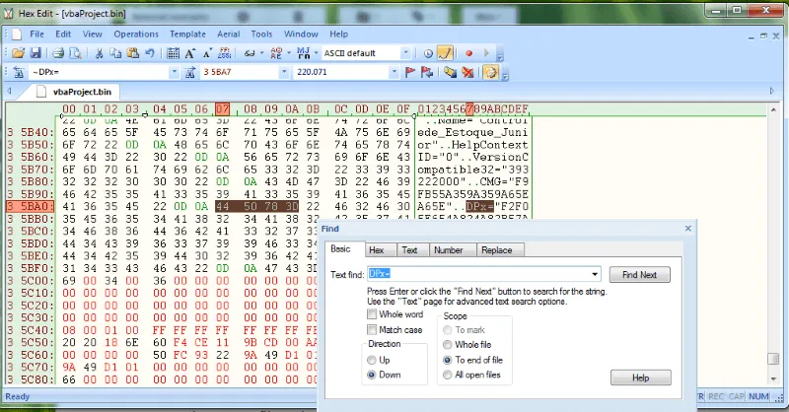Expand the ASCII default character set dropdown
This screenshot has height=412, width=789.
tap(405, 53)
